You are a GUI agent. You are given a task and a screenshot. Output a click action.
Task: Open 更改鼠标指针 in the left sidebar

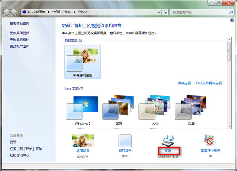[19, 40]
